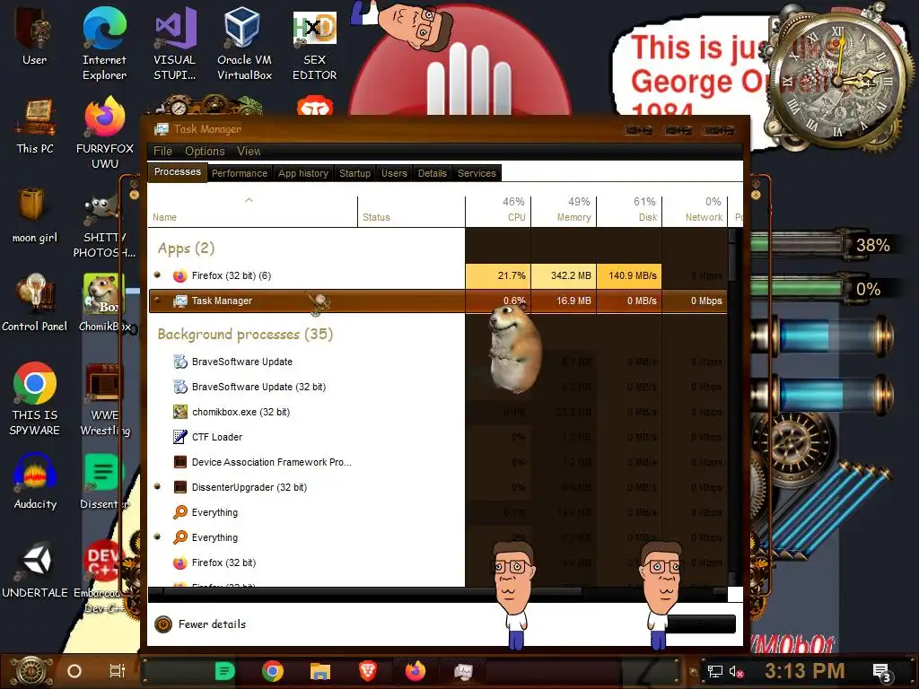919x689 pixels.
Task: Switch to the Startup tab
Action: coord(354,173)
